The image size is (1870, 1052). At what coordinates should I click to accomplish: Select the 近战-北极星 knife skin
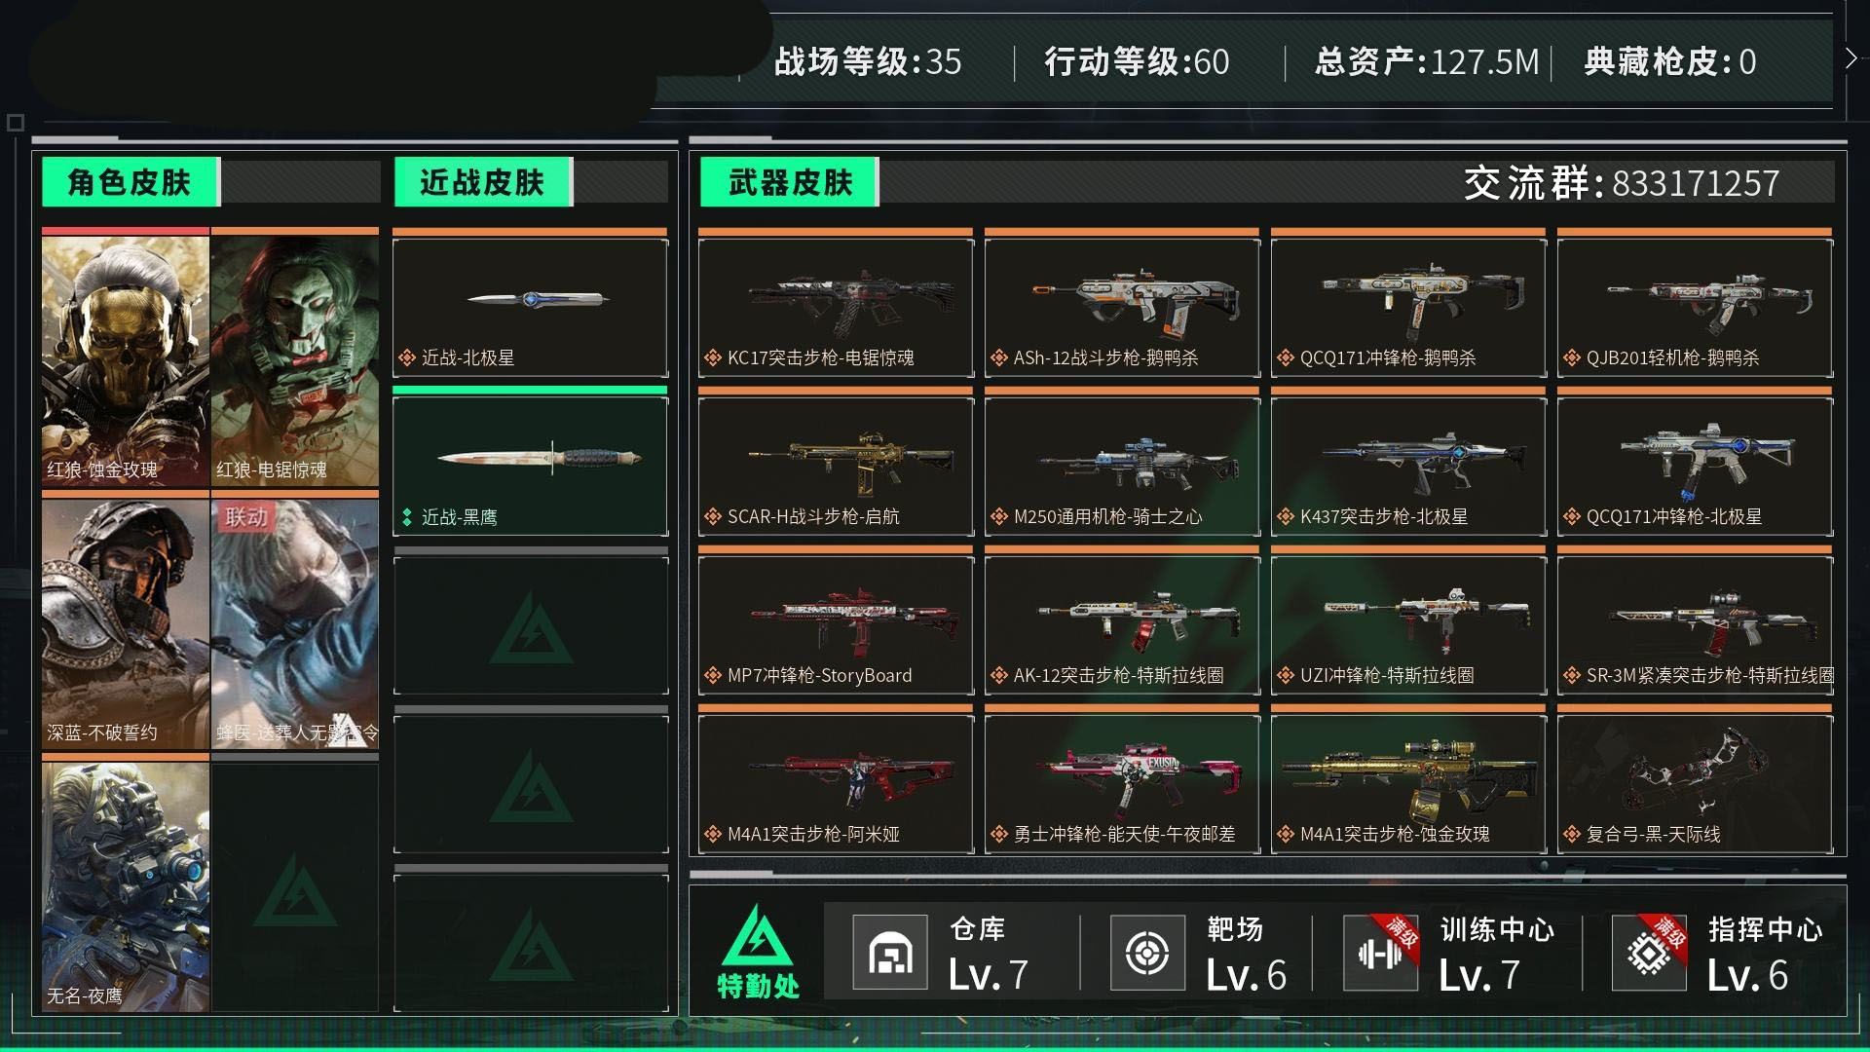(x=530, y=307)
